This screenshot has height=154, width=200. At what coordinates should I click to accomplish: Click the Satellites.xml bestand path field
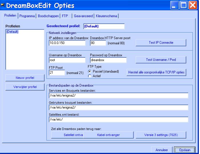coord(119,119)
